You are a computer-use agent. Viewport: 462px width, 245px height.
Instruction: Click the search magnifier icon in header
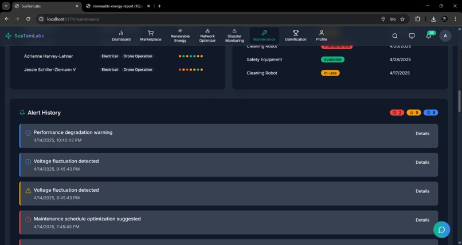point(395,36)
